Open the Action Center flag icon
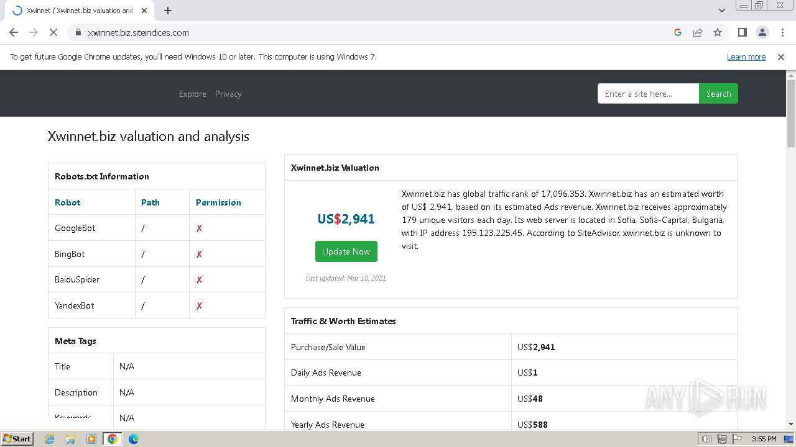 (x=737, y=439)
